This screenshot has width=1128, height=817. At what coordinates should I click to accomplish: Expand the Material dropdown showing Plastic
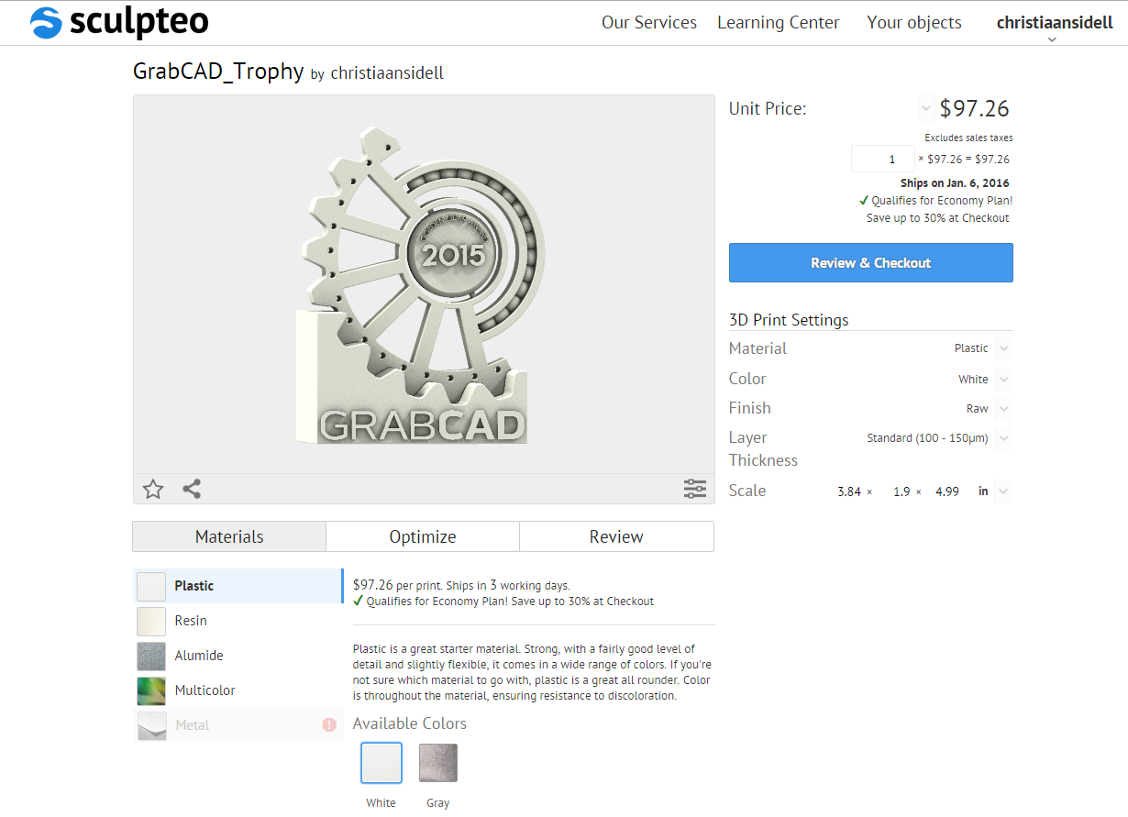[1003, 348]
